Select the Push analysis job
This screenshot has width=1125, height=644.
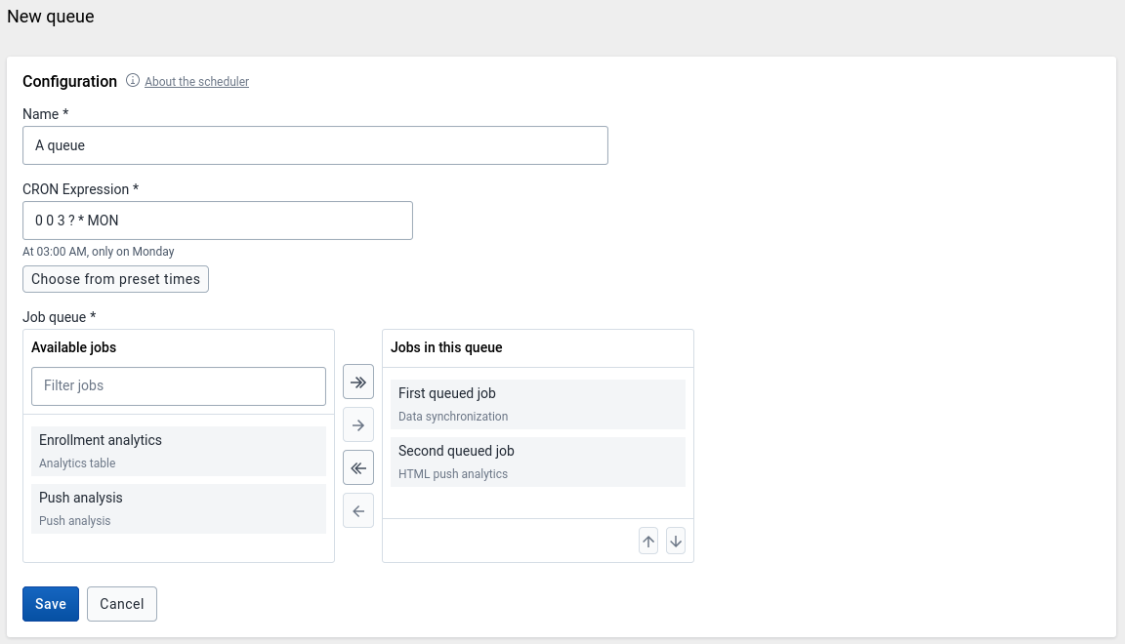(x=179, y=507)
